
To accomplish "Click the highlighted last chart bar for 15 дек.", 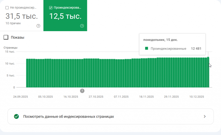I will pyautogui.click(x=208, y=72).
